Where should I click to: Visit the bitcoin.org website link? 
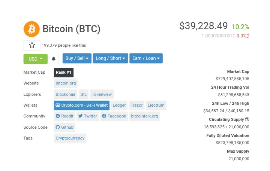tap(66, 83)
